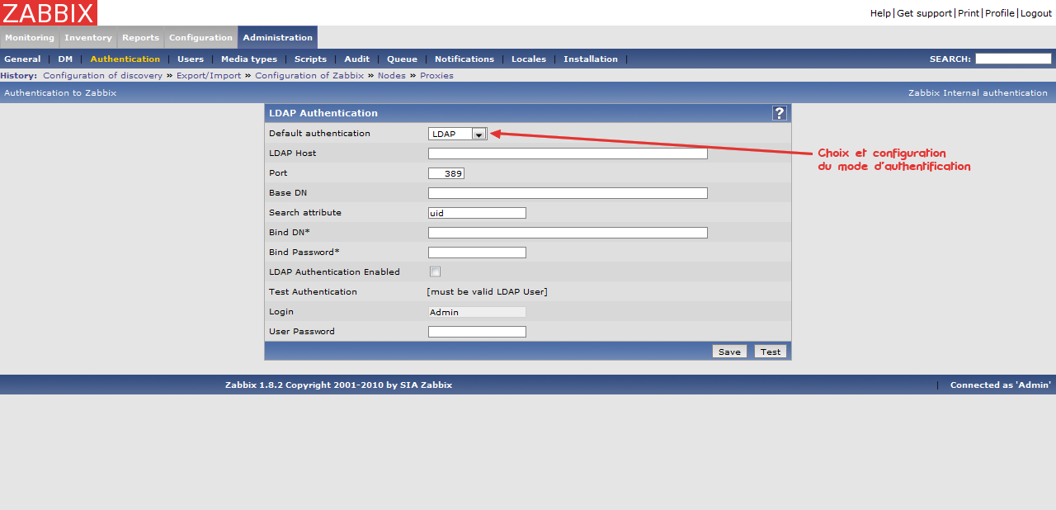The height and width of the screenshot is (510, 1056).
Task: Open the help question mark icon
Action: [x=779, y=113]
